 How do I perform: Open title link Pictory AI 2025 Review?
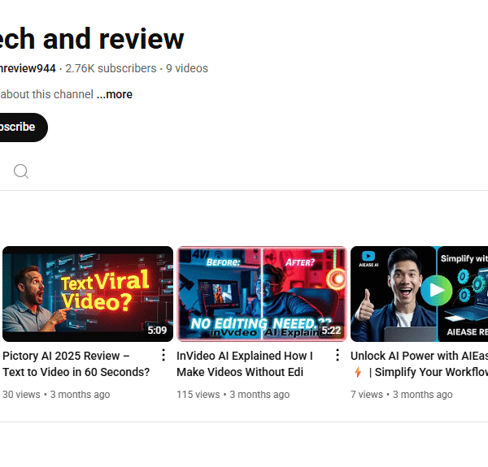76,364
